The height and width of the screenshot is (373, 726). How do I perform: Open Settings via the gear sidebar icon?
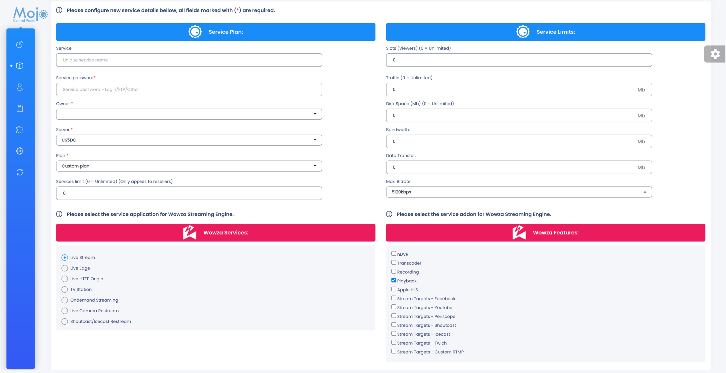(20, 151)
